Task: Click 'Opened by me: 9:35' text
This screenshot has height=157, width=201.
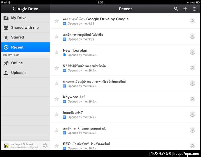Action: click(x=81, y=24)
